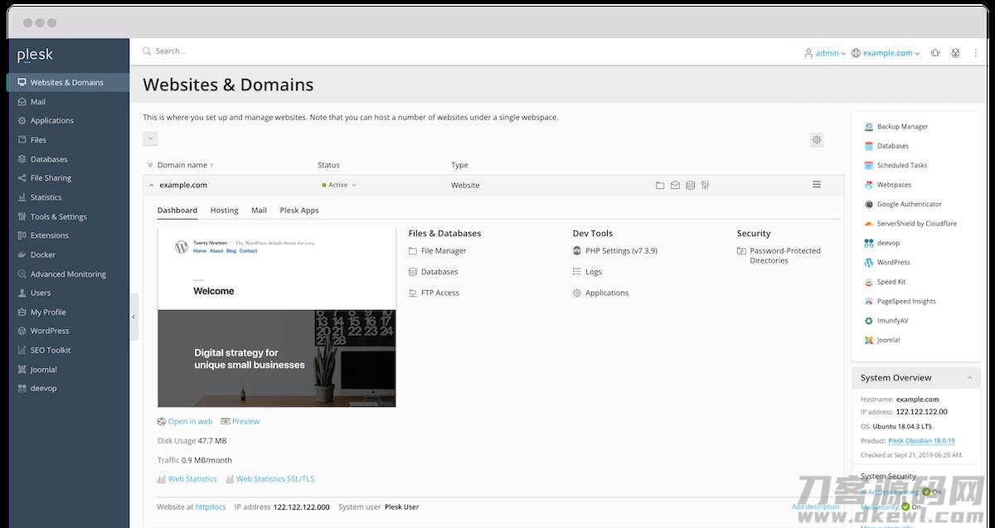Open ServerShield by Cloudflare
Viewport: 995px width, 528px height.
pyautogui.click(x=910, y=224)
